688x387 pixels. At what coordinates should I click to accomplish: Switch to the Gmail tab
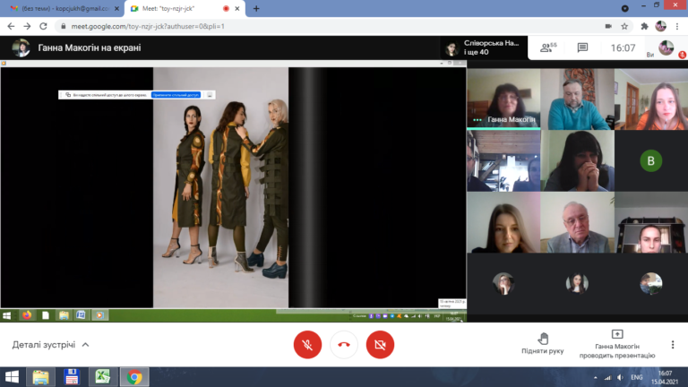[64, 8]
